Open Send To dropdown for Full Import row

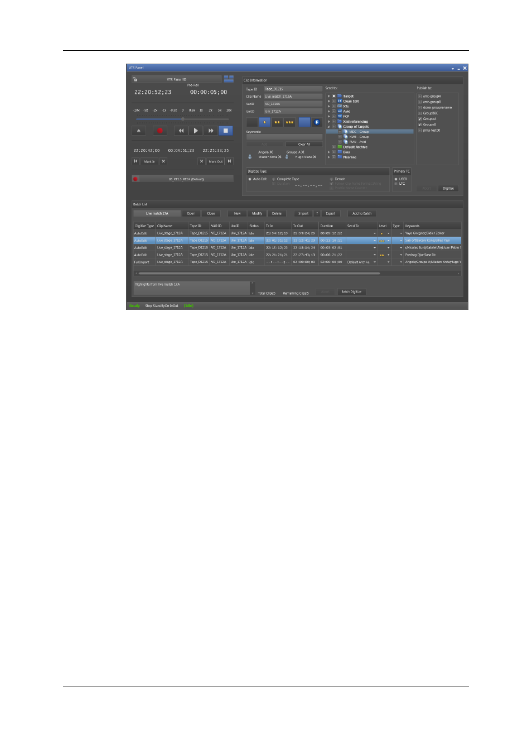(375, 262)
